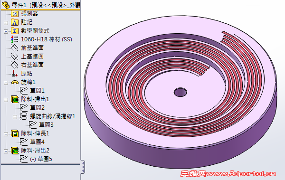285x180 pixels.
Task: Click the 除料-掃出2 swept cut icon
Action: tap(15, 151)
